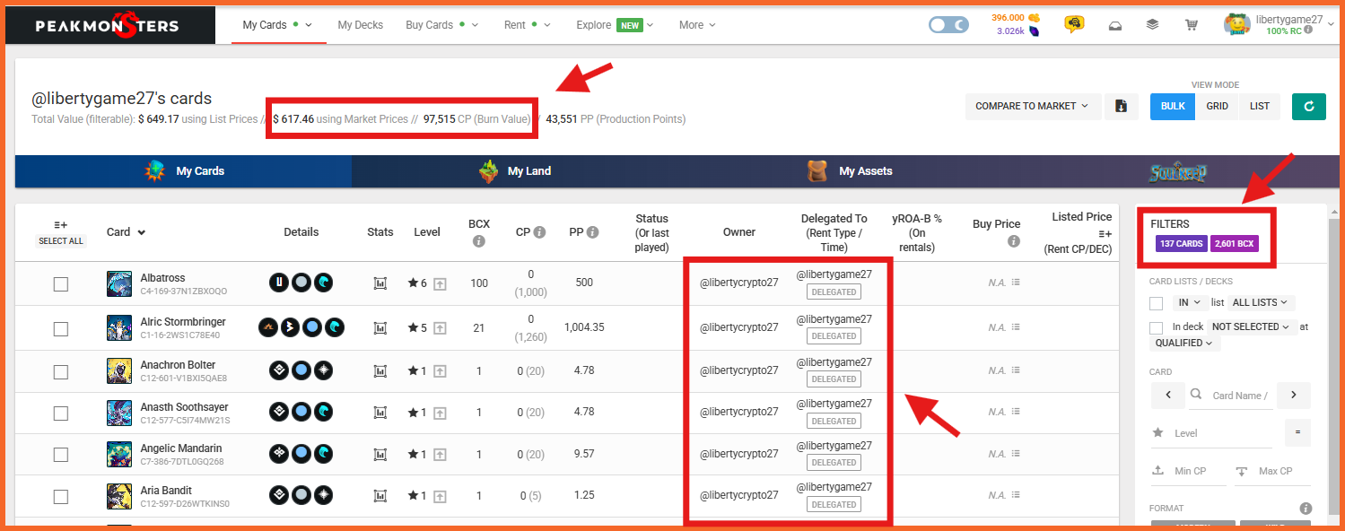Check the Angelic Mandarin row checkbox

(x=61, y=455)
